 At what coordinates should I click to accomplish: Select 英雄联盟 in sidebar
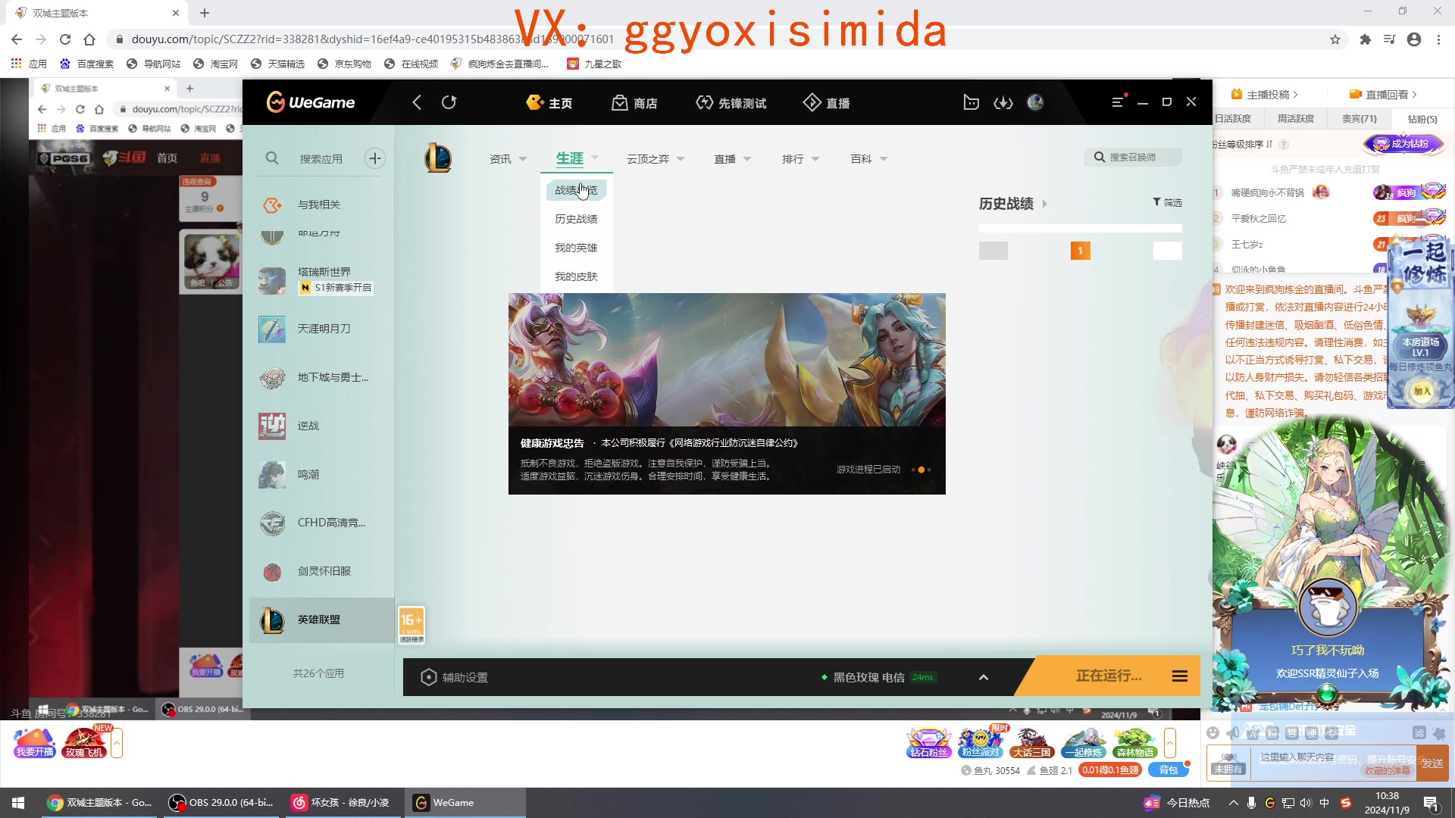(x=322, y=620)
